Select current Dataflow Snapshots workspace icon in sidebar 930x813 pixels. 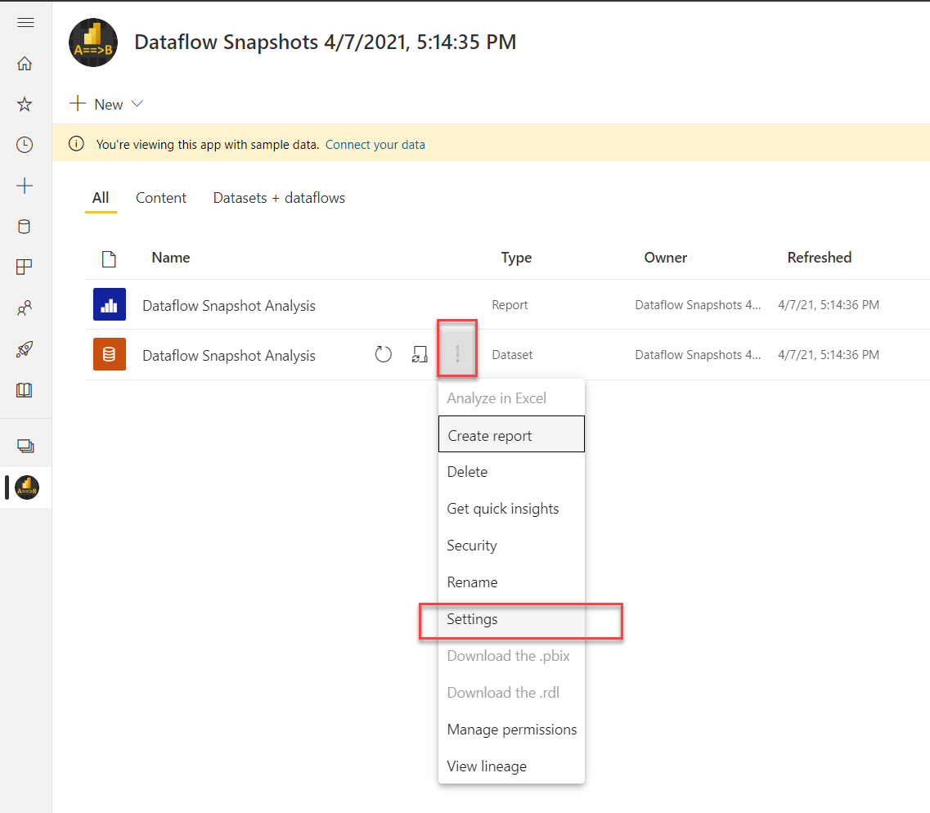[x=27, y=487]
